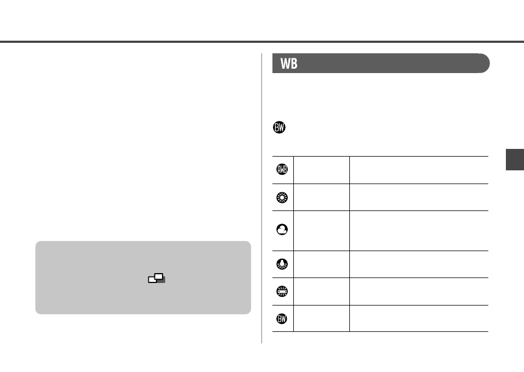The image size is (524, 372).
Task: Click the name cell next to AWB icon
Action: click(321, 170)
